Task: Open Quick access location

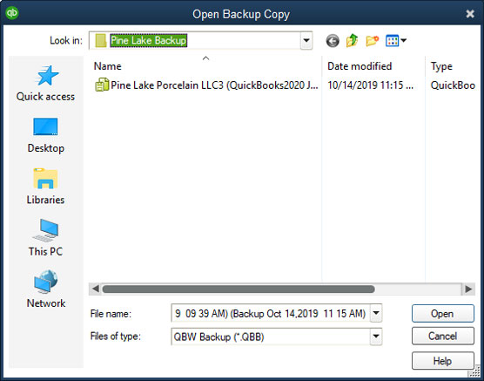Action: 45,83
